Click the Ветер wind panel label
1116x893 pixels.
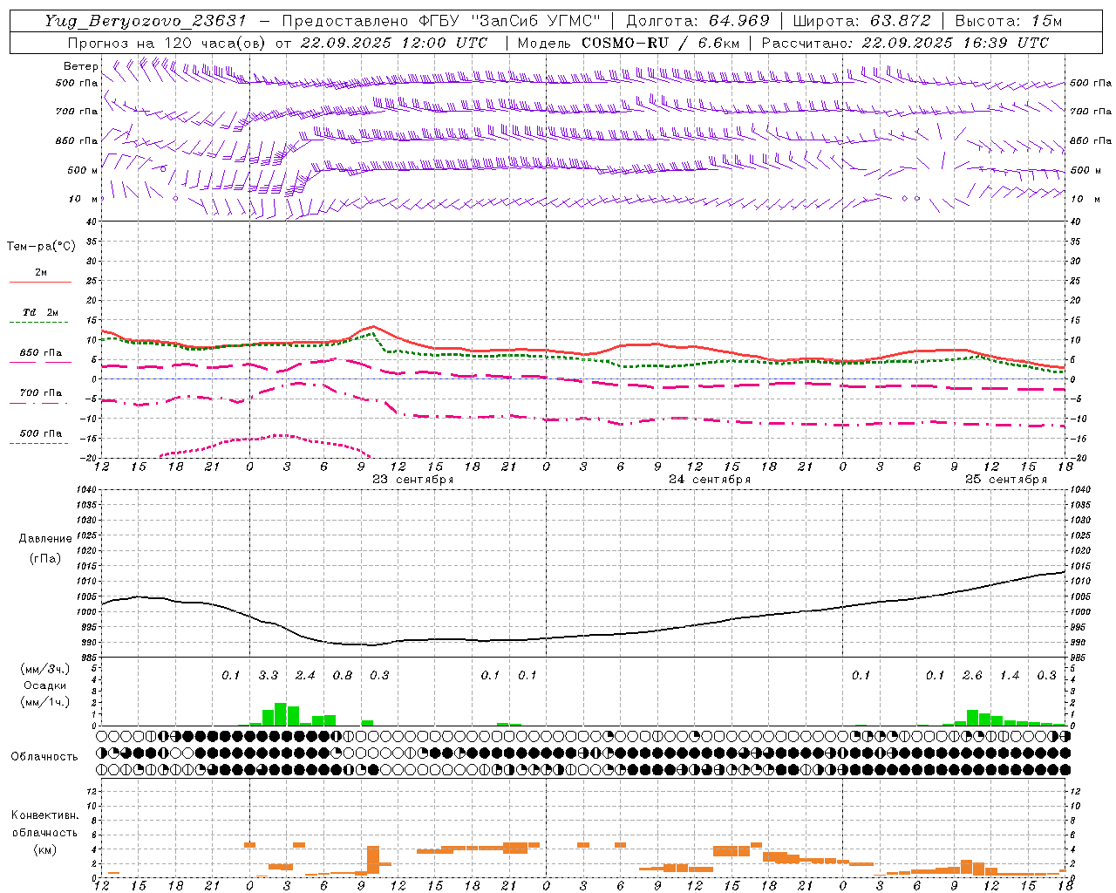pyautogui.click(x=80, y=66)
